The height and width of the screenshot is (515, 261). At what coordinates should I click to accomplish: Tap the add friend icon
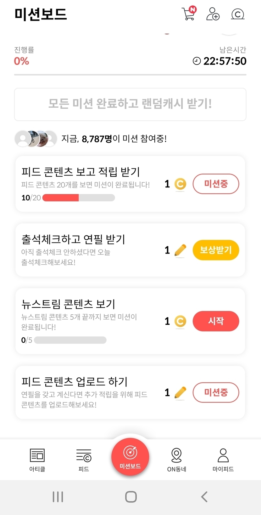[213, 14]
